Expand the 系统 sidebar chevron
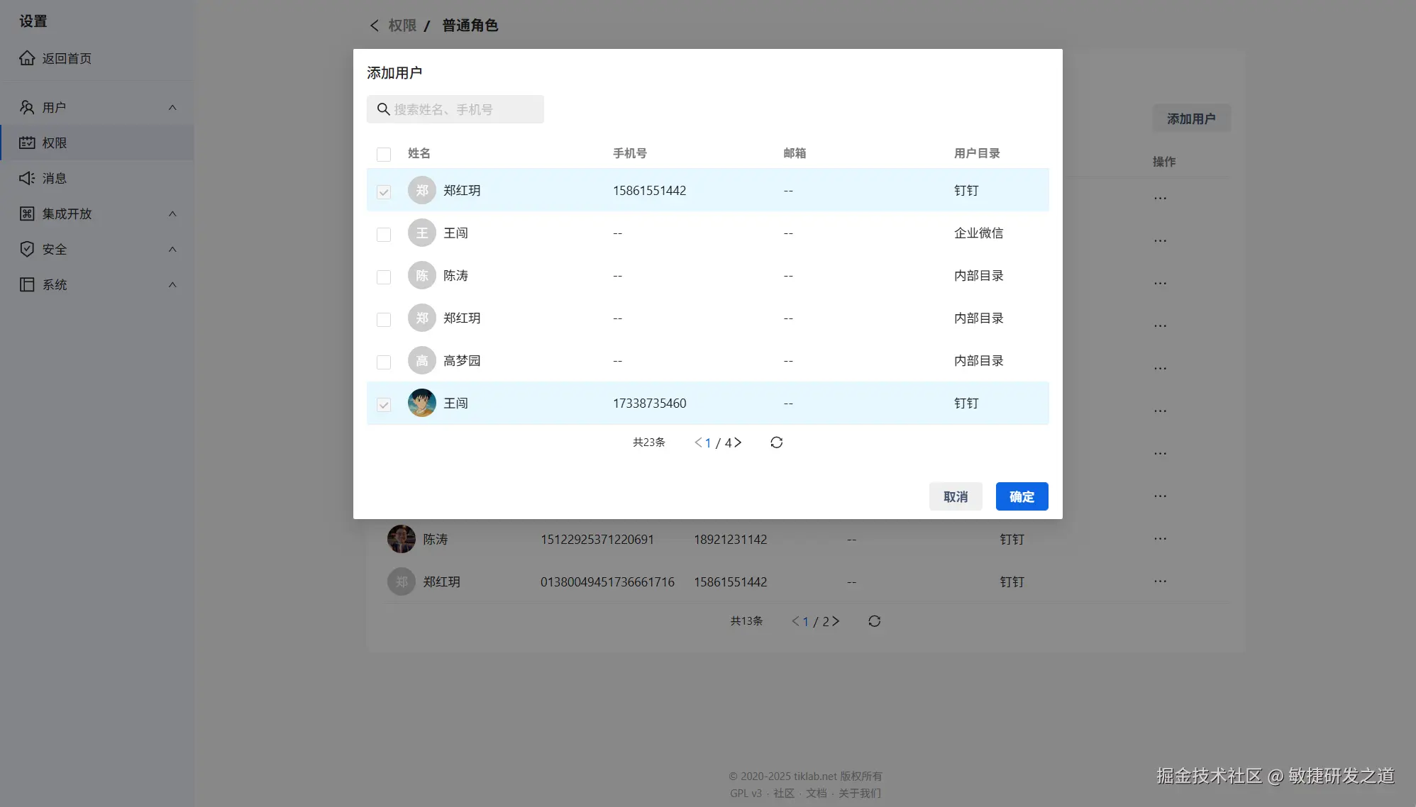Viewport: 1416px width, 807px height. pyautogui.click(x=172, y=285)
